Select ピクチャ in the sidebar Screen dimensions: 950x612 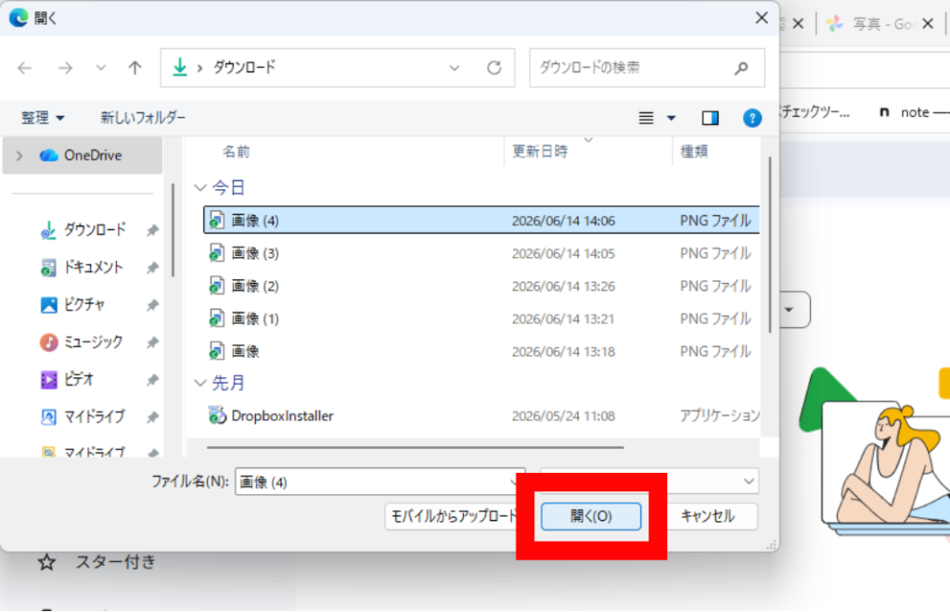point(84,304)
